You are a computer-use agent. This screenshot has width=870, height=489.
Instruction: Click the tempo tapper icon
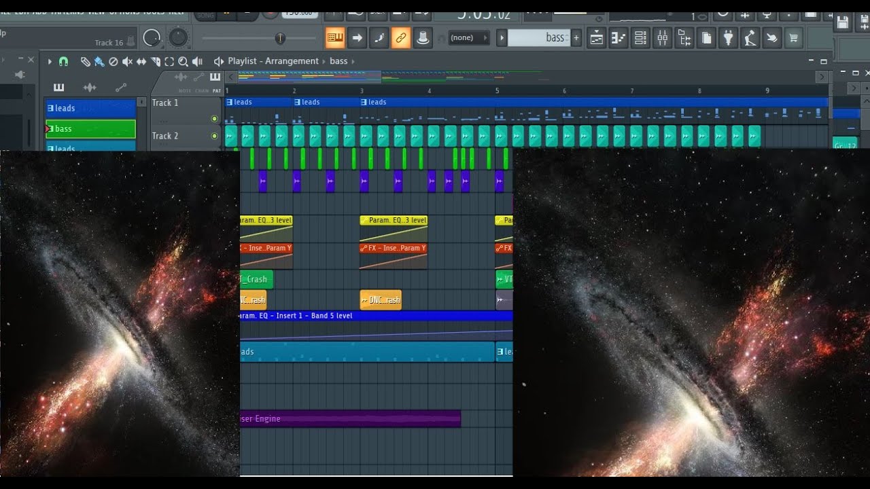750,38
